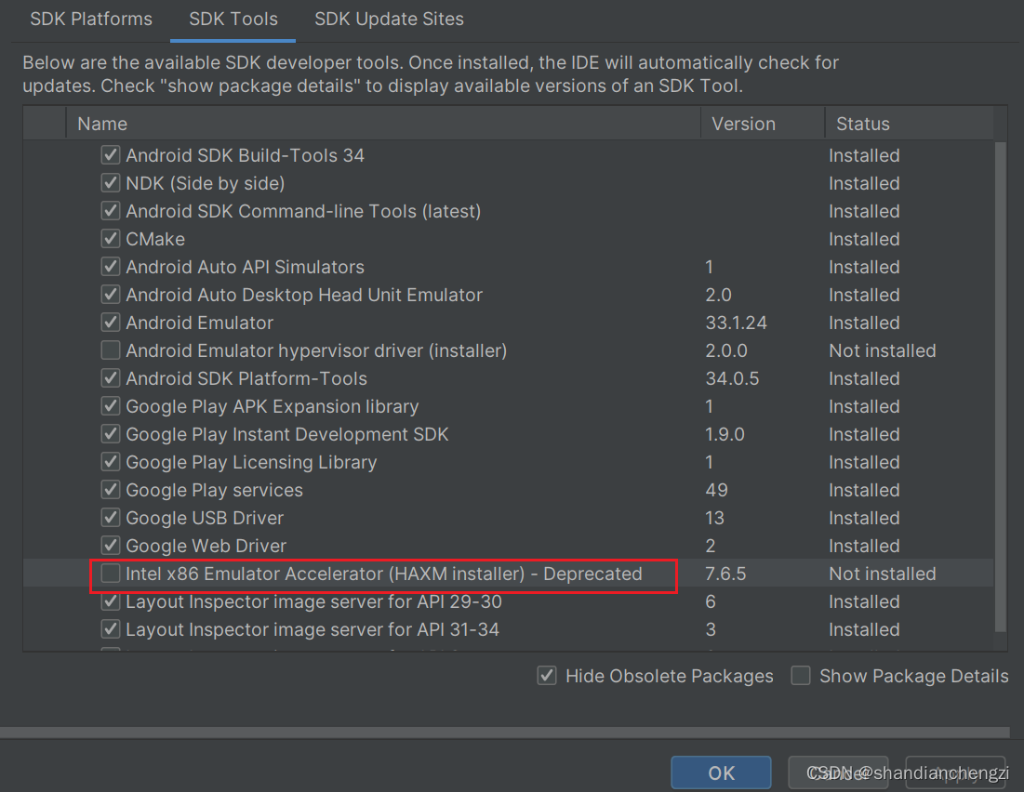
Task: Select the 'Google Play services' row name
Action: coord(214,490)
